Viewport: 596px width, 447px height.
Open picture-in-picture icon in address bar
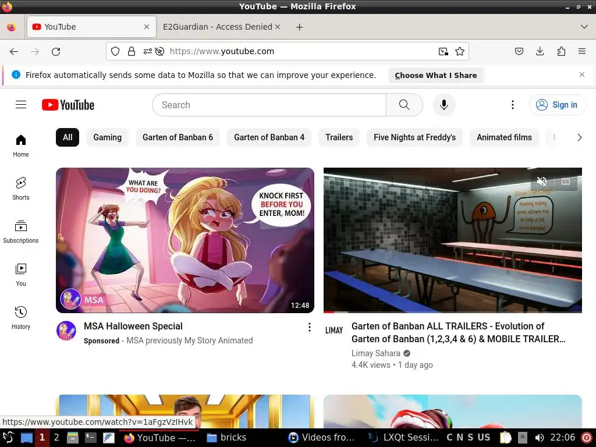click(x=443, y=51)
